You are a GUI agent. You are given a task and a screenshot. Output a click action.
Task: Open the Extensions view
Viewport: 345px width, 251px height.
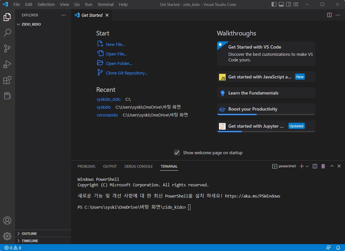[x=7, y=80]
